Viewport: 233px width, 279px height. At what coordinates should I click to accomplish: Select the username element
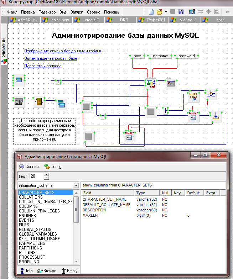(160, 56)
